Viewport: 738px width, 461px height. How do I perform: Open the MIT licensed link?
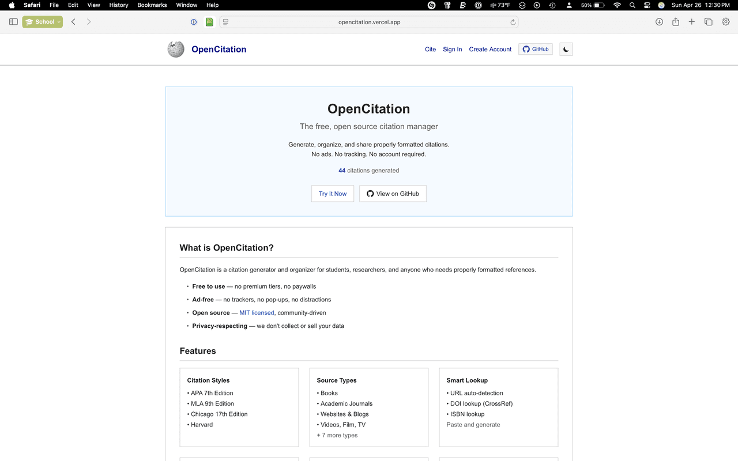[x=257, y=313]
